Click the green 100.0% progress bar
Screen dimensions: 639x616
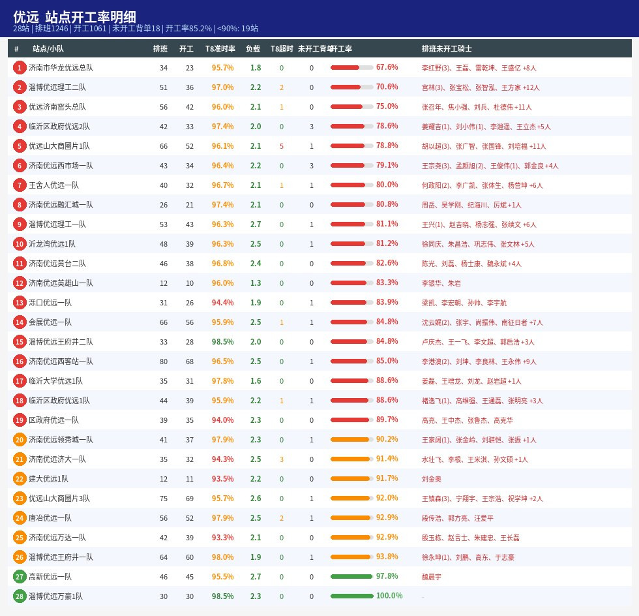pos(351,596)
